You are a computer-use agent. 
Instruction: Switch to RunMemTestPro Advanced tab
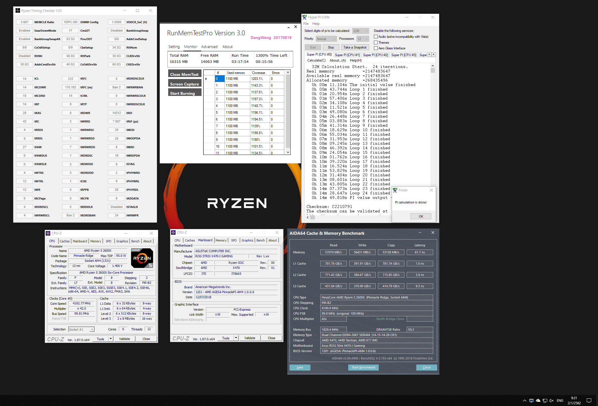coord(209,47)
